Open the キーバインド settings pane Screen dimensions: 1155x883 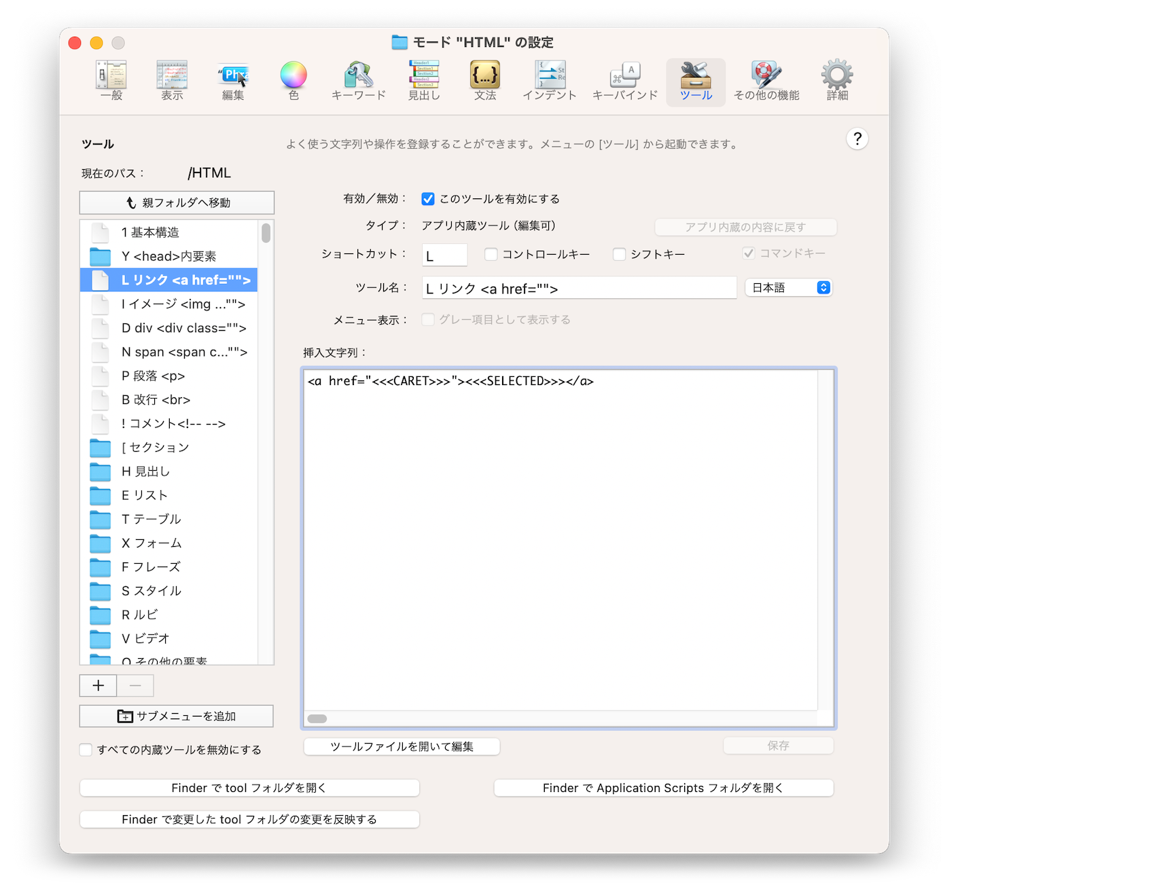tap(624, 81)
